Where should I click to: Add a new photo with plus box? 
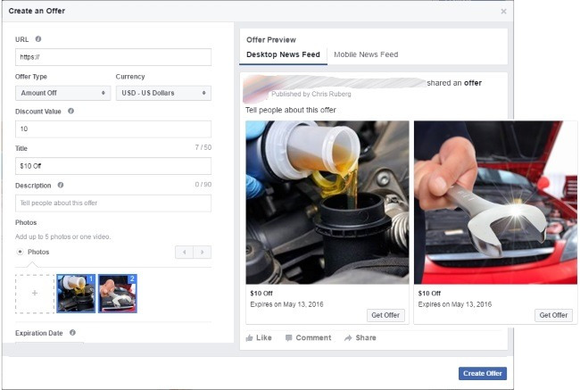(35, 294)
